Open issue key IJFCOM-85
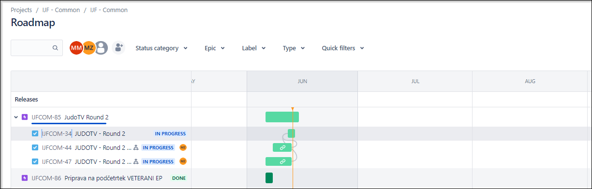 click(46, 117)
